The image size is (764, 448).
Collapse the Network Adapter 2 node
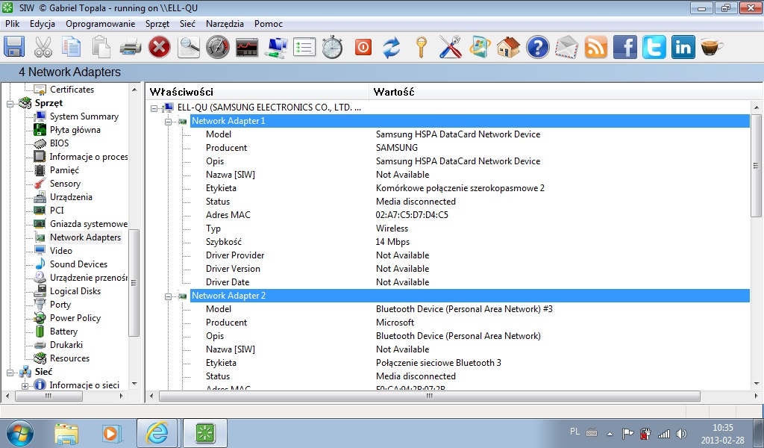pyautogui.click(x=169, y=296)
